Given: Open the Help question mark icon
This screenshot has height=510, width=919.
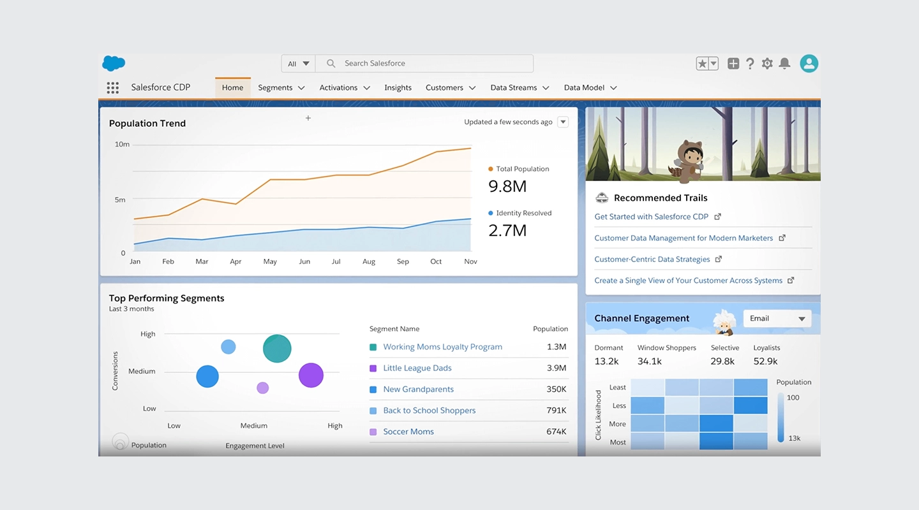Looking at the screenshot, I should 750,64.
